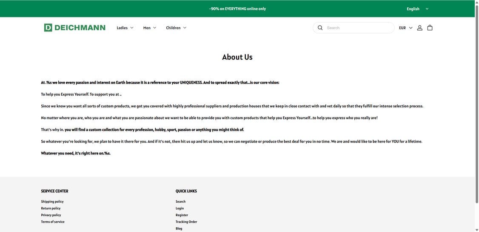Open the English language selector

pyautogui.click(x=418, y=9)
